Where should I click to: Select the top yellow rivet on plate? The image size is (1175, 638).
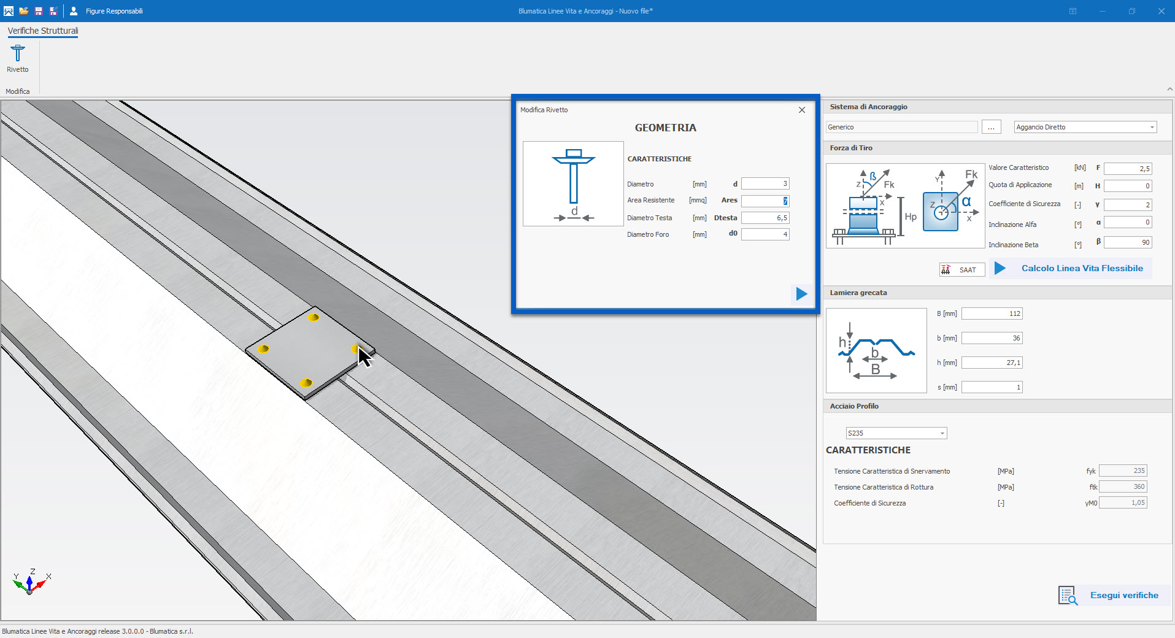314,318
